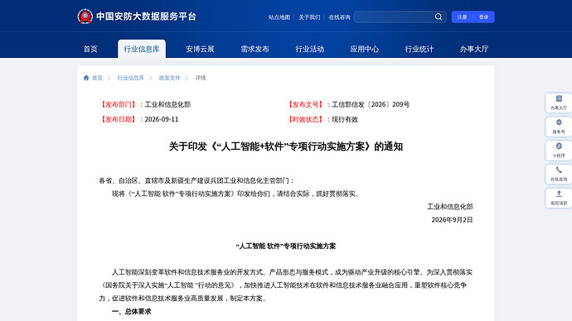Screen dimensions: 572x321
Task: Click the 【发布日期】 label
Action: 119,119
